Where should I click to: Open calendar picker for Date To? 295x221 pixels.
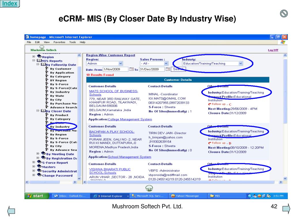(168, 69)
